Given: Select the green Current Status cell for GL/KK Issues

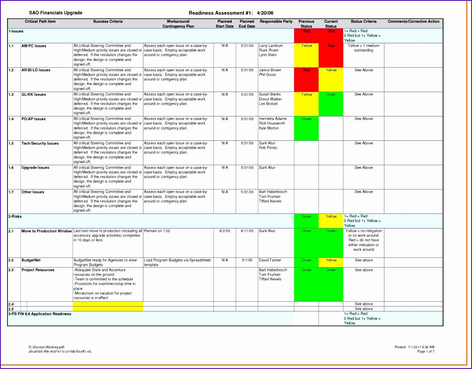Looking at the screenshot, I should (x=331, y=104).
